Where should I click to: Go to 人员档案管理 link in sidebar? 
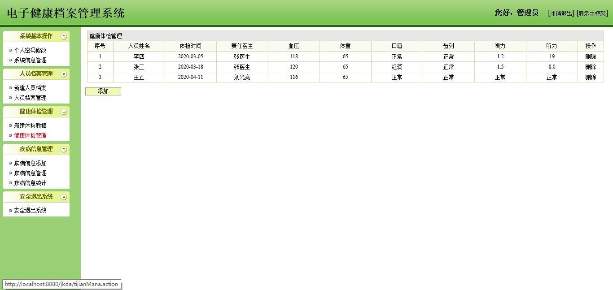click(30, 98)
